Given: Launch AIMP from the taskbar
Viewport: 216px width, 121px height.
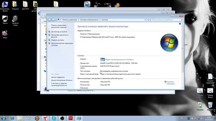Looking at the screenshot, I should [37, 118].
